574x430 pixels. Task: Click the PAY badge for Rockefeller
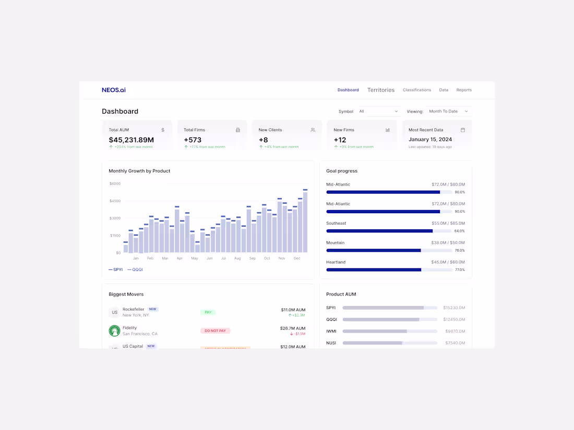(x=208, y=312)
